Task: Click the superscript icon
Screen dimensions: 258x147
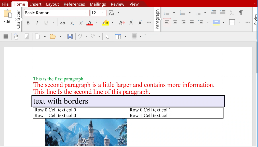Action: tap(81, 23)
